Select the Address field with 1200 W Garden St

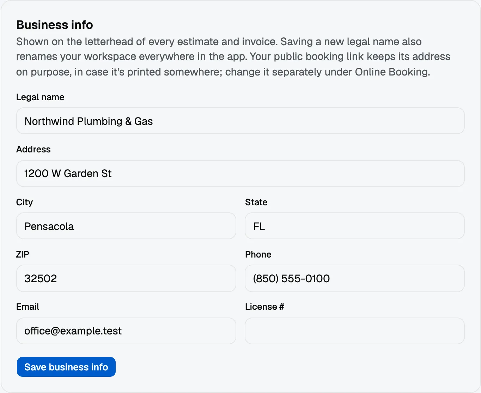click(x=240, y=174)
